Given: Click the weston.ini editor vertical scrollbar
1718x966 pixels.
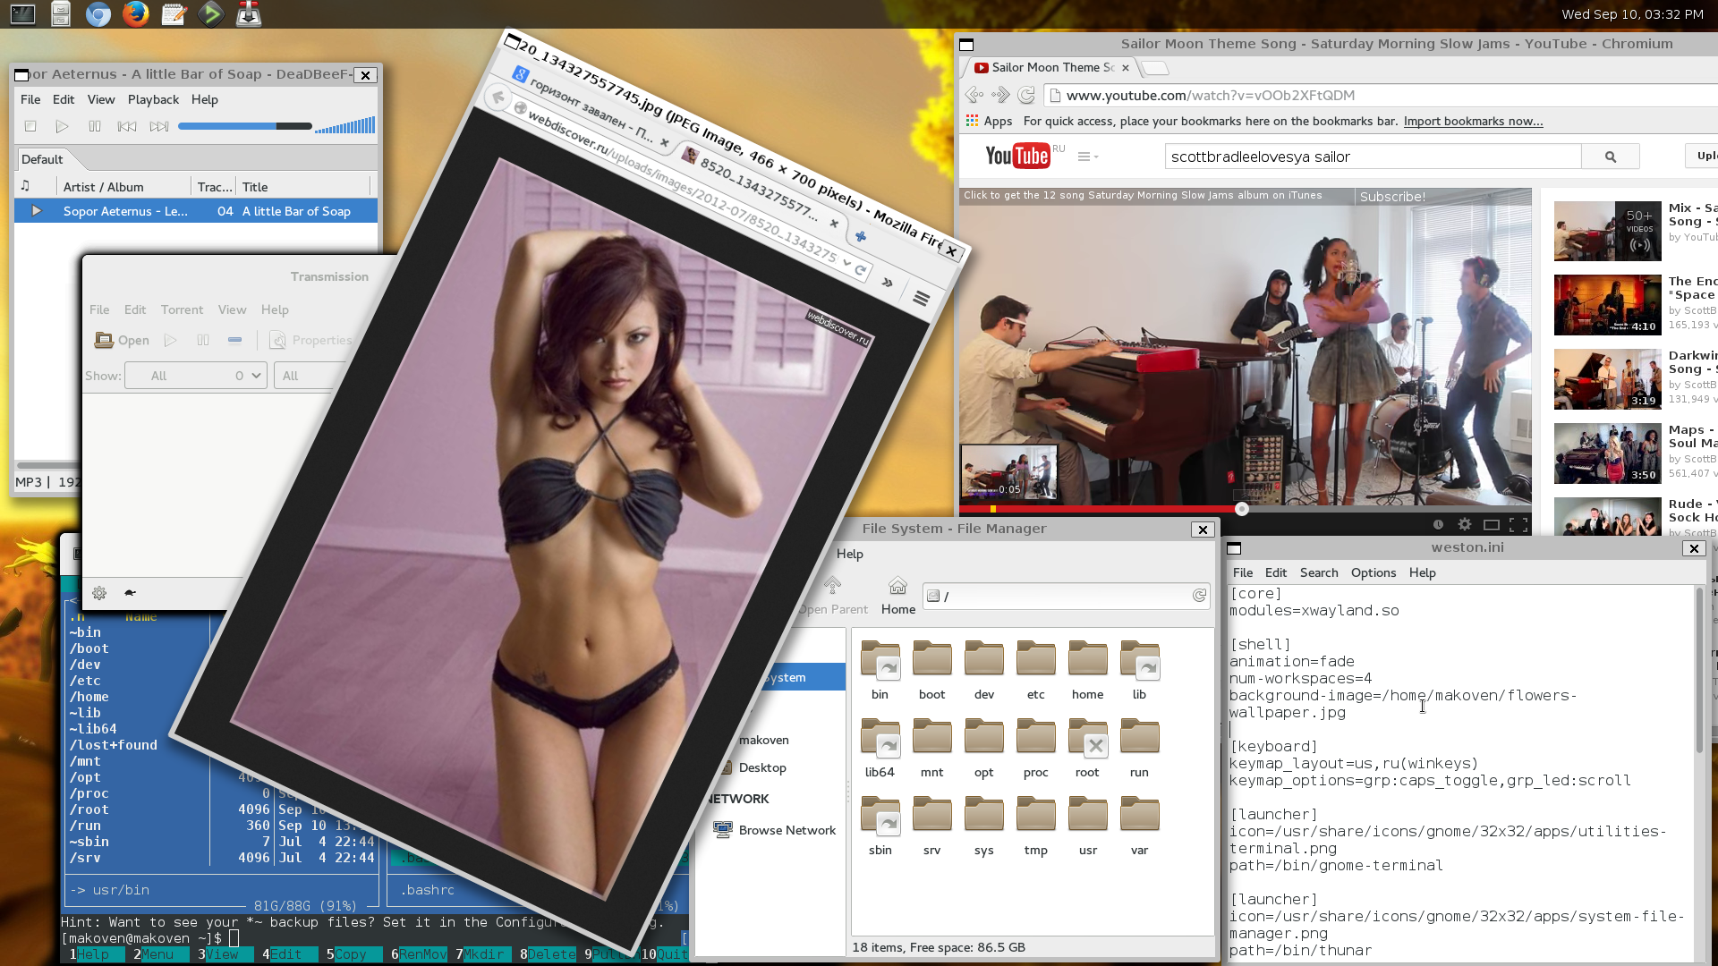Looking at the screenshot, I should click(x=1700, y=671).
